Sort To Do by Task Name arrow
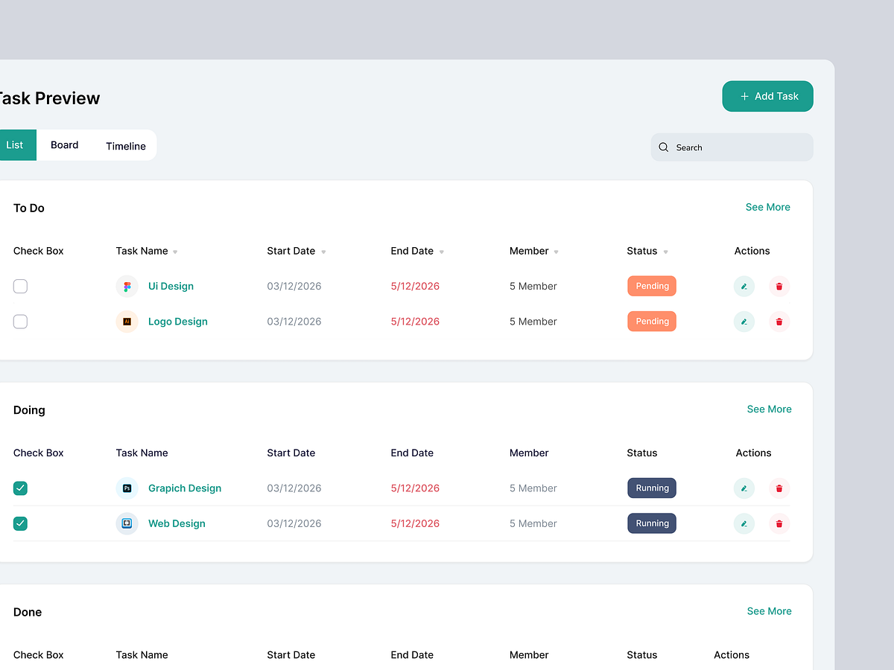 tap(175, 252)
